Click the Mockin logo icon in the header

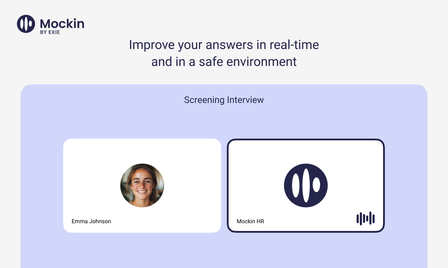click(x=26, y=24)
